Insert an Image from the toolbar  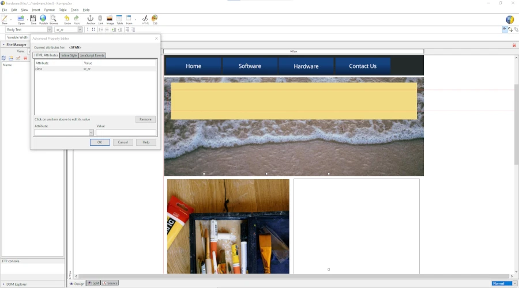click(x=110, y=18)
